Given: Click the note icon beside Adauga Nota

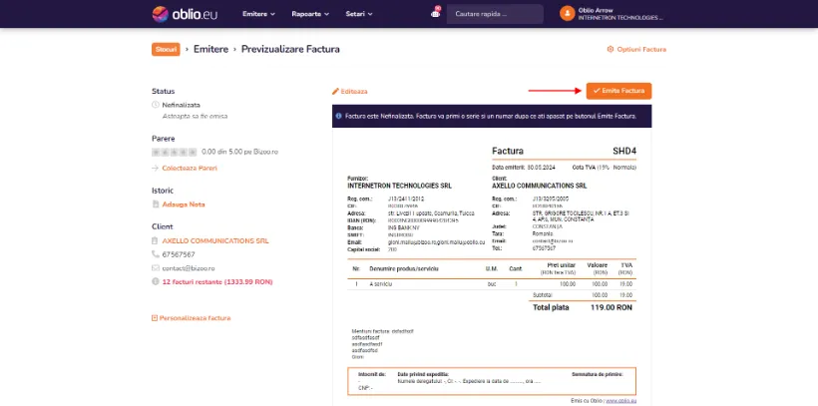Looking at the screenshot, I should coord(155,204).
